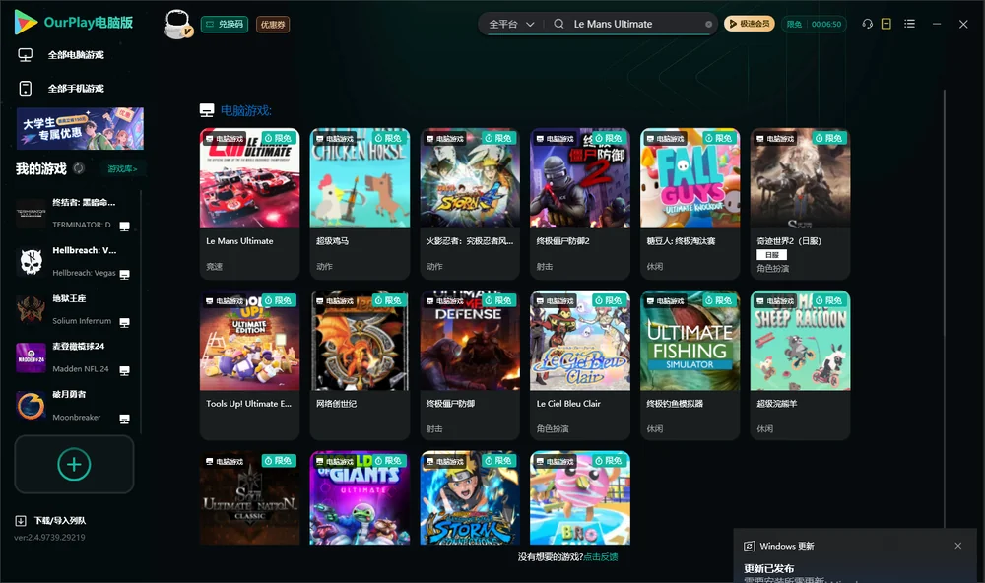
Task: Open 超级浣熊羊 Sheep Raccoon card
Action: 800,365
